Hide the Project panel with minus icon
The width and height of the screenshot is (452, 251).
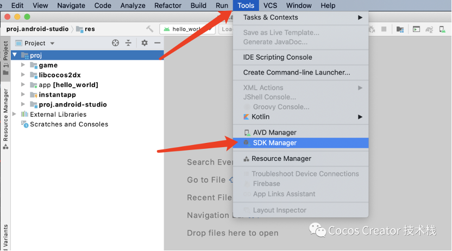tap(158, 43)
